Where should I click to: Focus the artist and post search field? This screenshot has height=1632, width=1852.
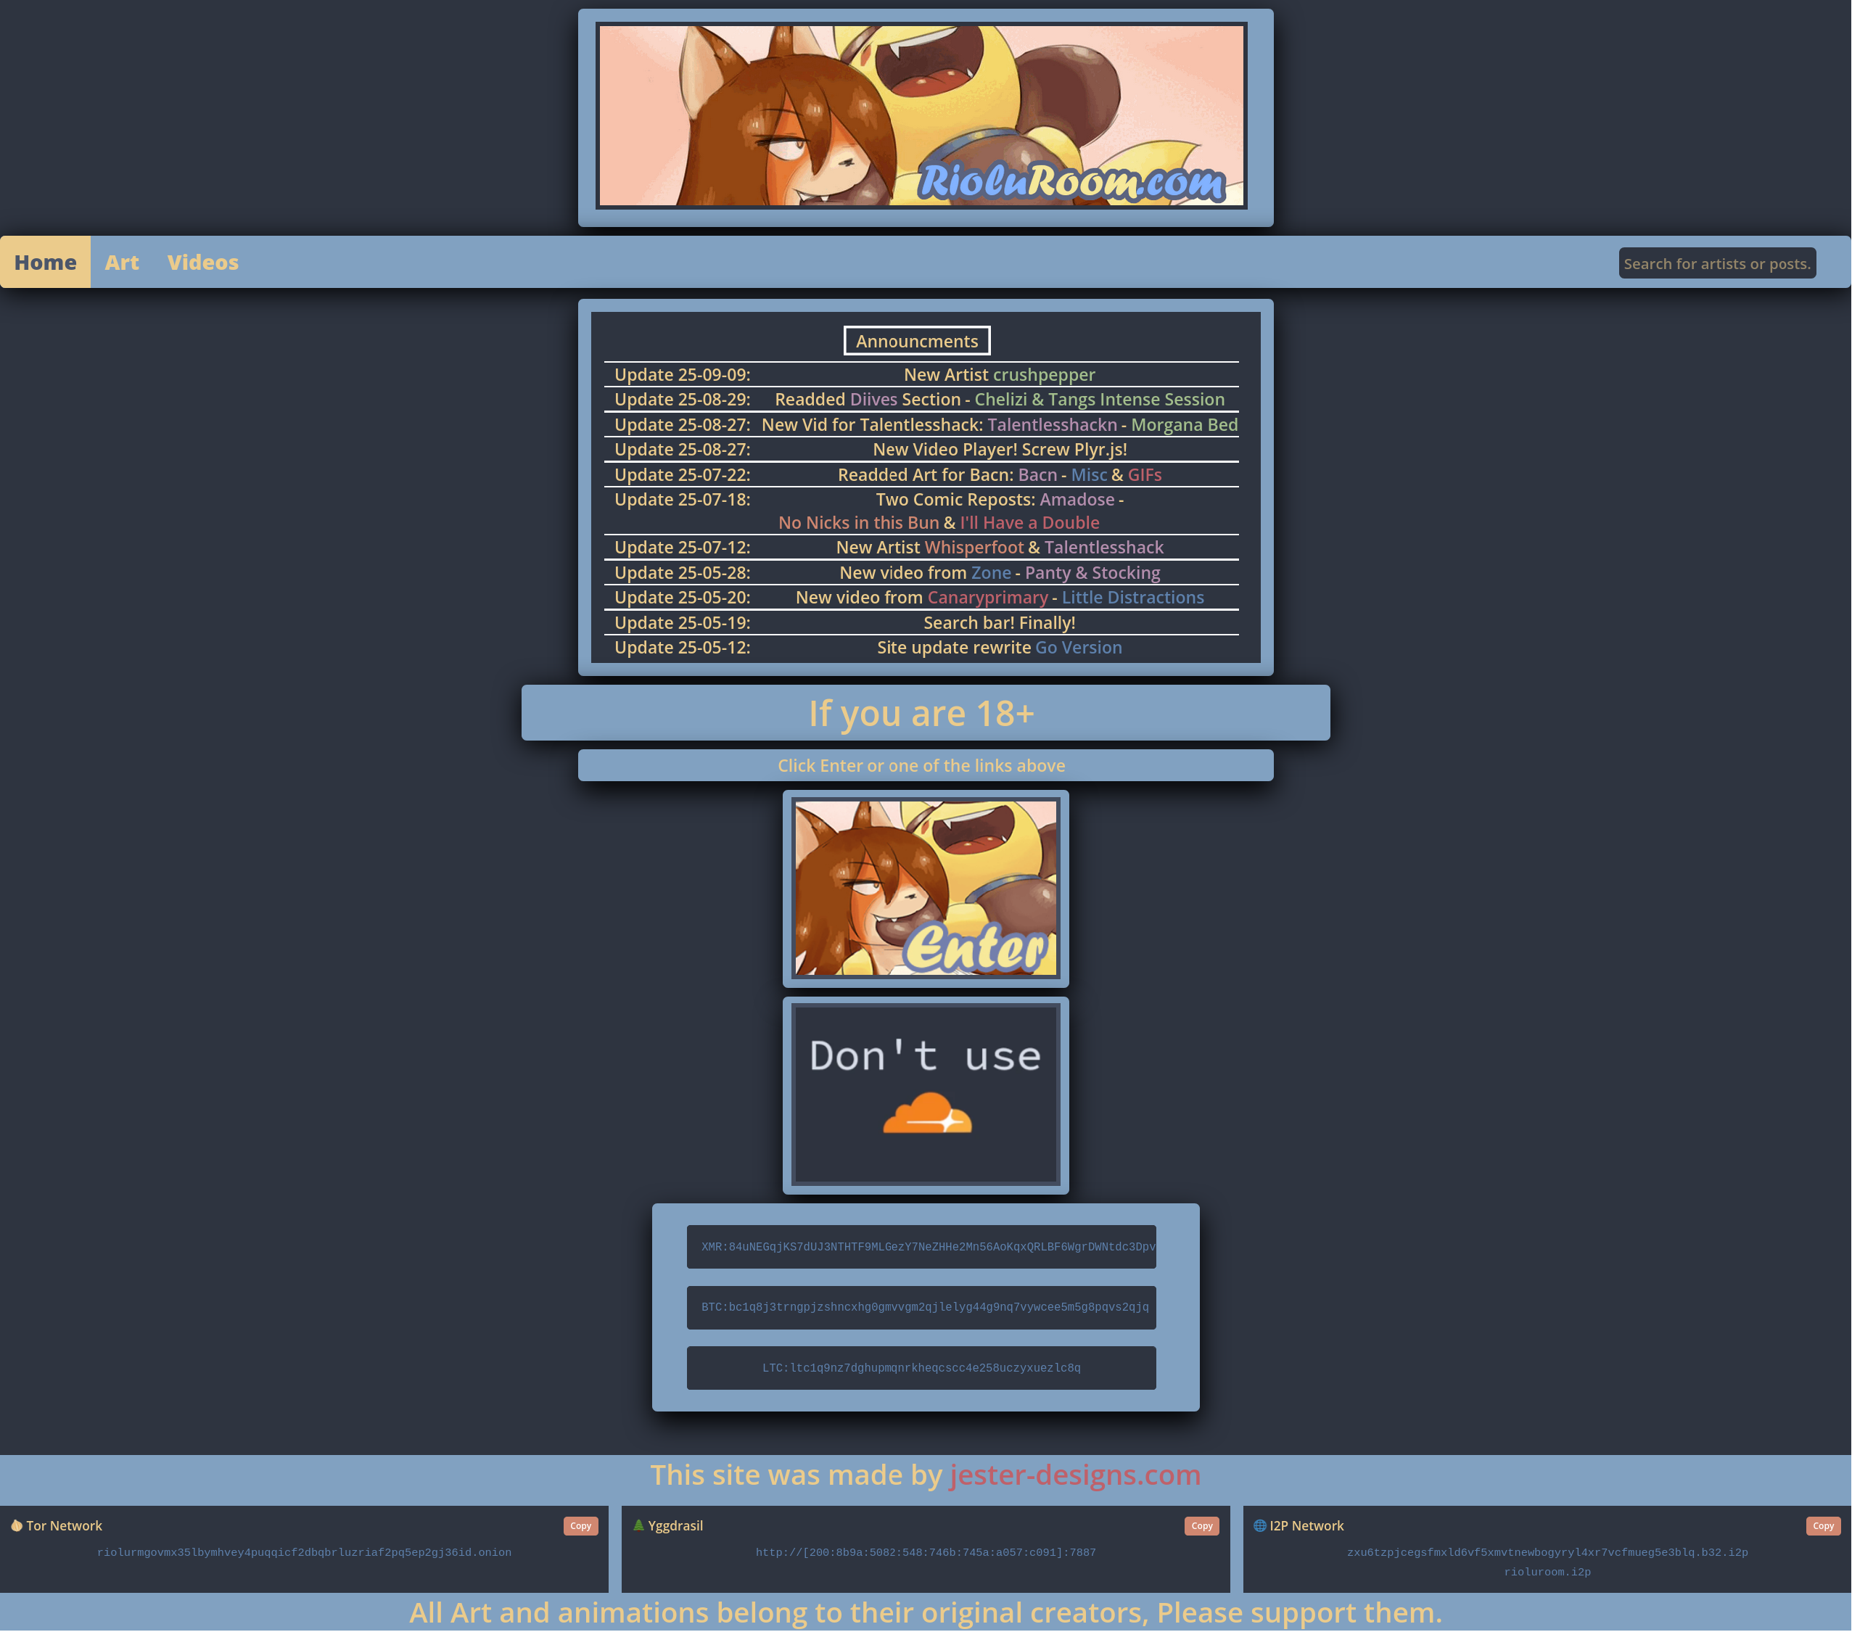pyautogui.click(x=1716, y=264)
